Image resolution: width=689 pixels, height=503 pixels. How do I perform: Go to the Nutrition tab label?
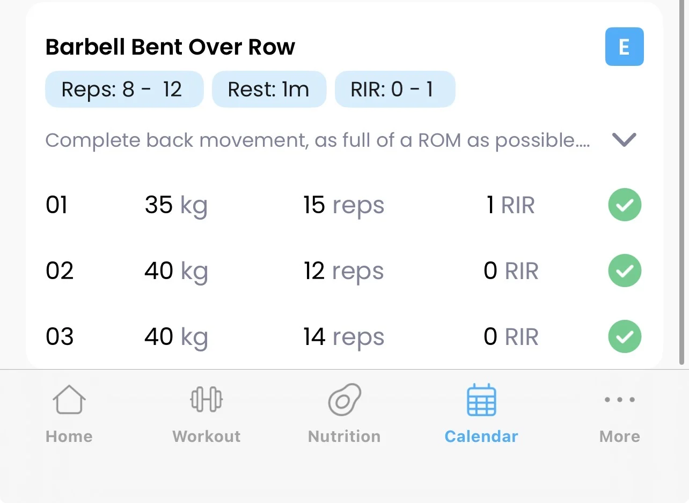(344, 437)
